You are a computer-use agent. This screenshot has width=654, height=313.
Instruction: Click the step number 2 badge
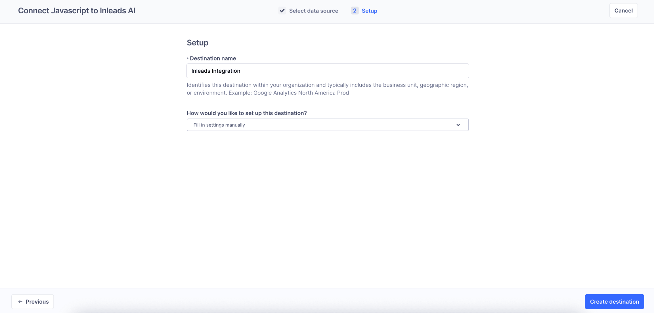click(x=354, y=11)
